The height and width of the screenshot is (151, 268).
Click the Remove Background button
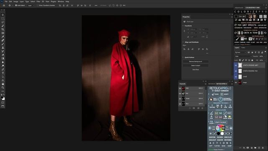(x=196, y=62)
